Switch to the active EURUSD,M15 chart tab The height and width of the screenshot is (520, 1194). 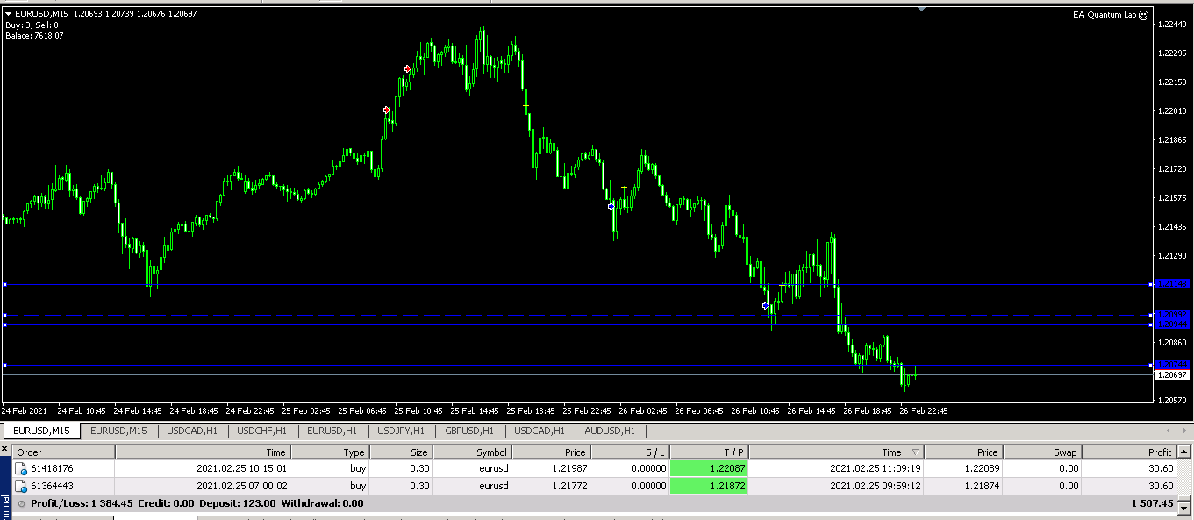pos(42,431)
